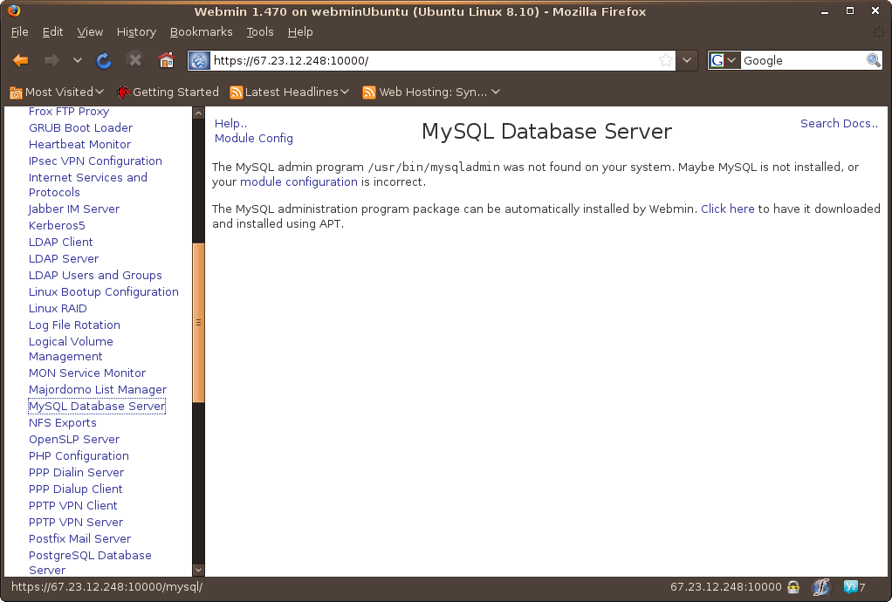Open Jabber IM Server module

[74, 209]
